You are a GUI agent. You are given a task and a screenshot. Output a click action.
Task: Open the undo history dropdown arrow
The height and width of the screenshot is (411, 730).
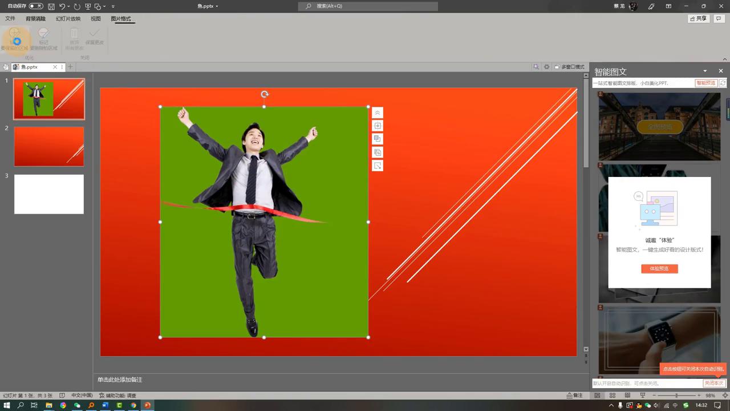(x=68, y=6)
